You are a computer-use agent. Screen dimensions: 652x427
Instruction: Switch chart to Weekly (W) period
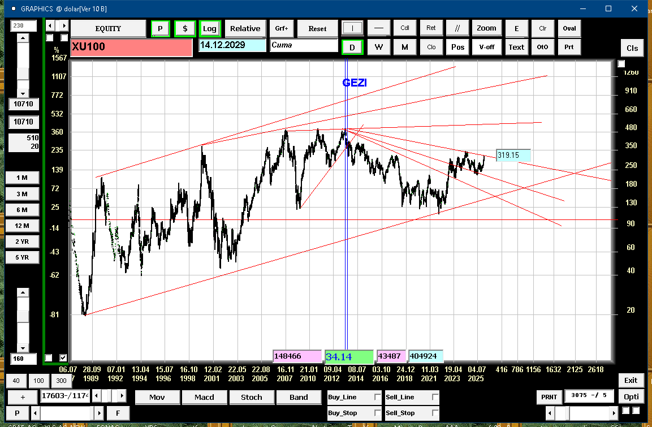pos(379,47)
